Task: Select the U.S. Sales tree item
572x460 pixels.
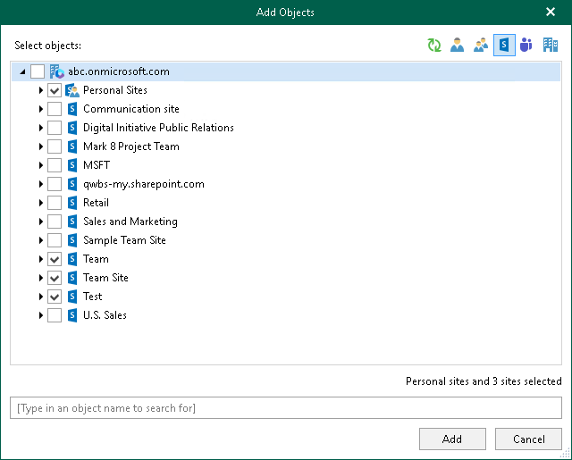Action: (105, 315)
